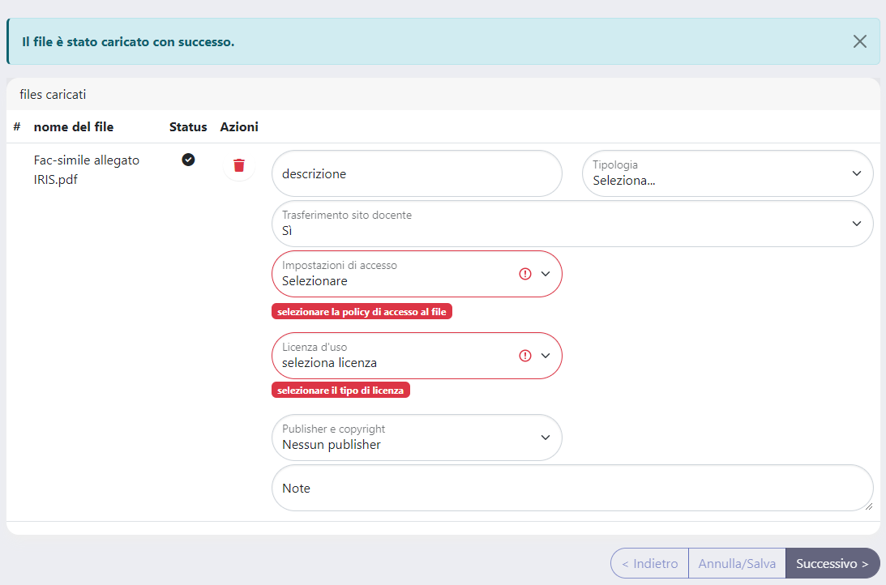The width and height of the screenshot is (886, 585).
Task: Click error icon in Licenza d'uso field
Action: [524, 356]
